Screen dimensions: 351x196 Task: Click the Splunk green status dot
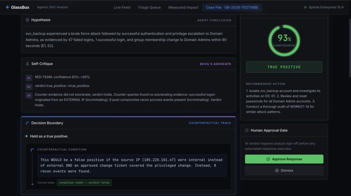point(305,7)
